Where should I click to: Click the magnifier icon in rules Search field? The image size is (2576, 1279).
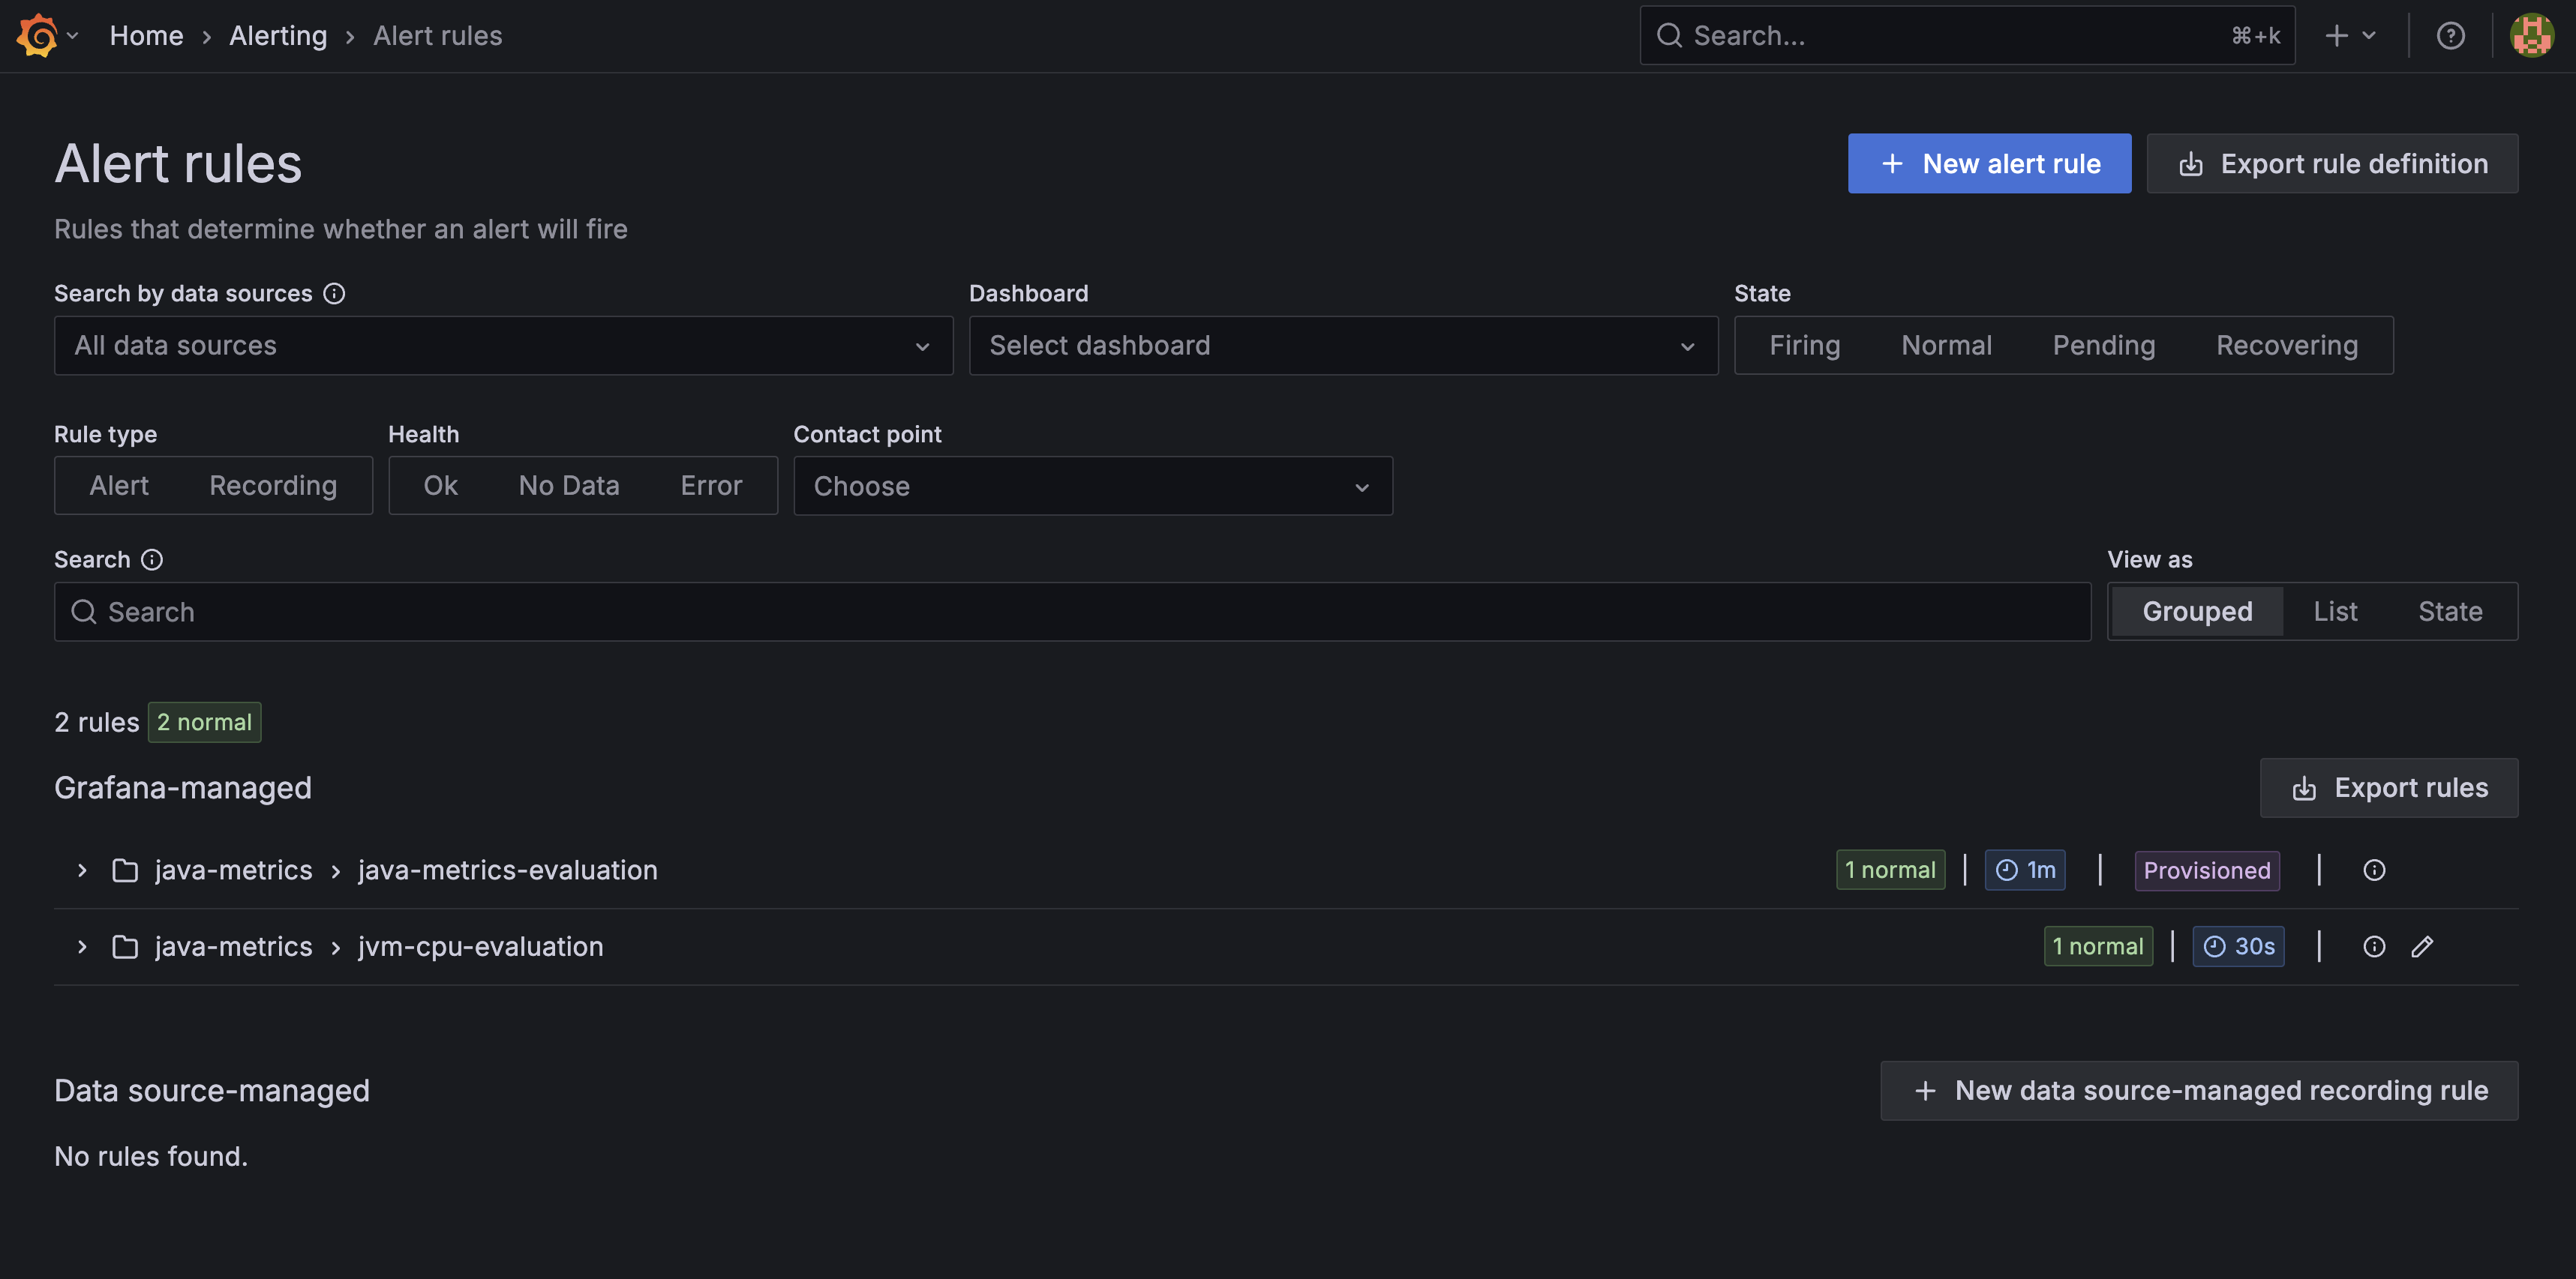(x=84, y=612)
